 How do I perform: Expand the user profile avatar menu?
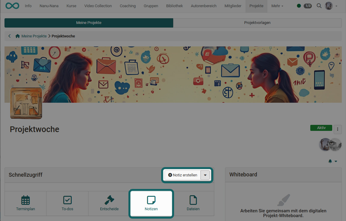coord(331,6)
